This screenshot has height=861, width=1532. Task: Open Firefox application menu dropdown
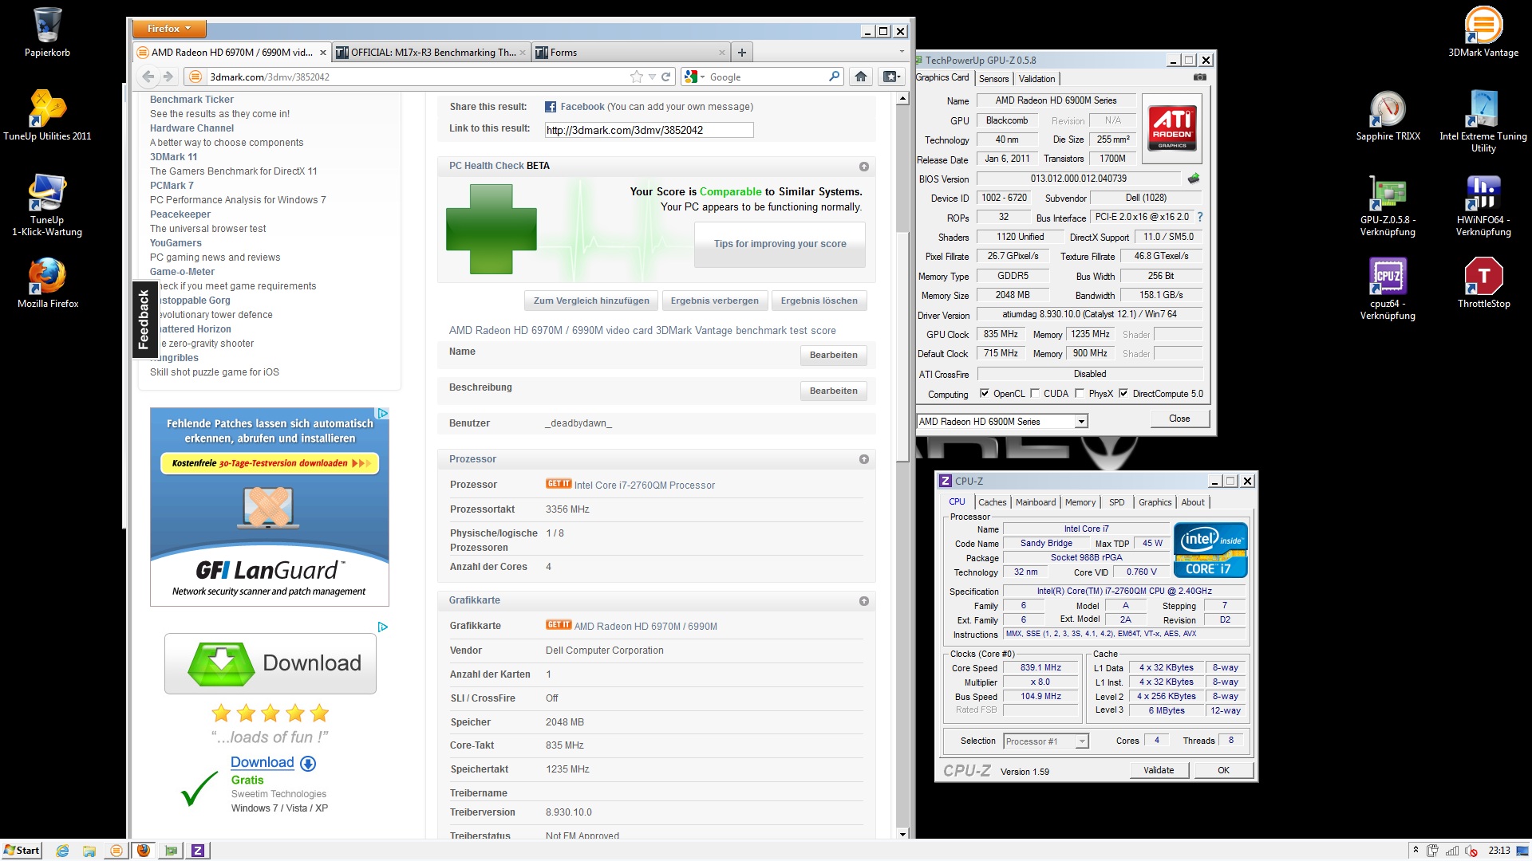pos(168,29)
